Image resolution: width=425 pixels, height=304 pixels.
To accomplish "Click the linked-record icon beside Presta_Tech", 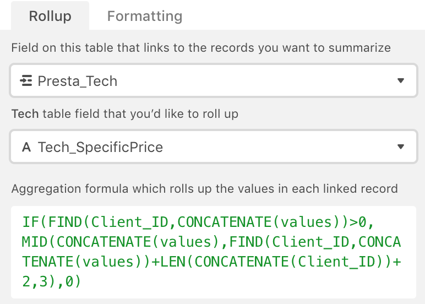I will 26,81.
